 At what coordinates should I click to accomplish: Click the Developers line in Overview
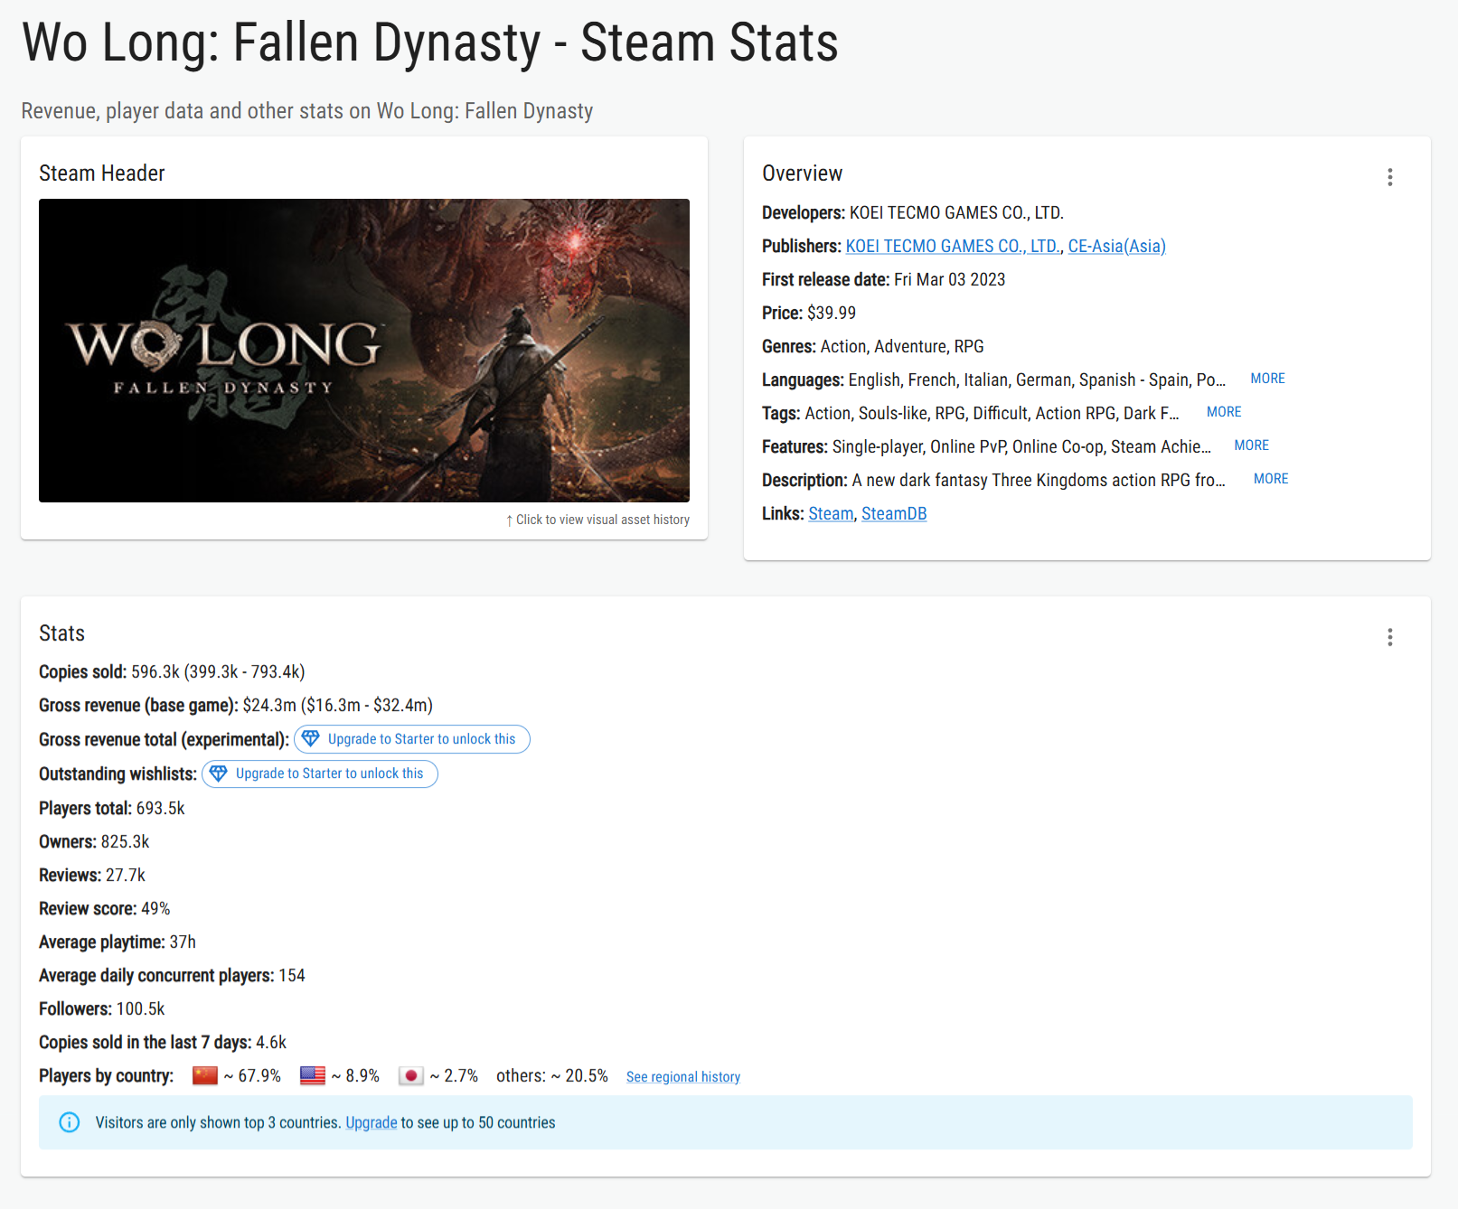913,212
